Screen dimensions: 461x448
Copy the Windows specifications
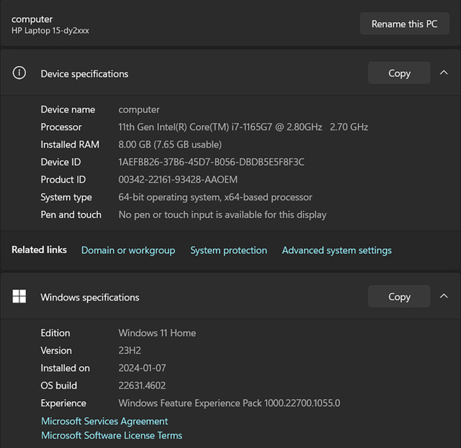(399, 296)
